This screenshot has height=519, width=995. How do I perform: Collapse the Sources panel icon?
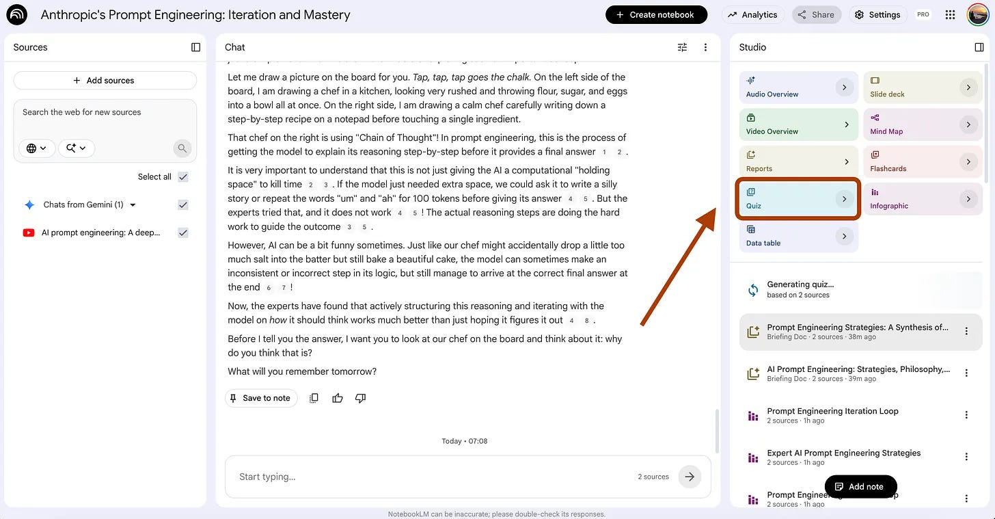(195, 47)
